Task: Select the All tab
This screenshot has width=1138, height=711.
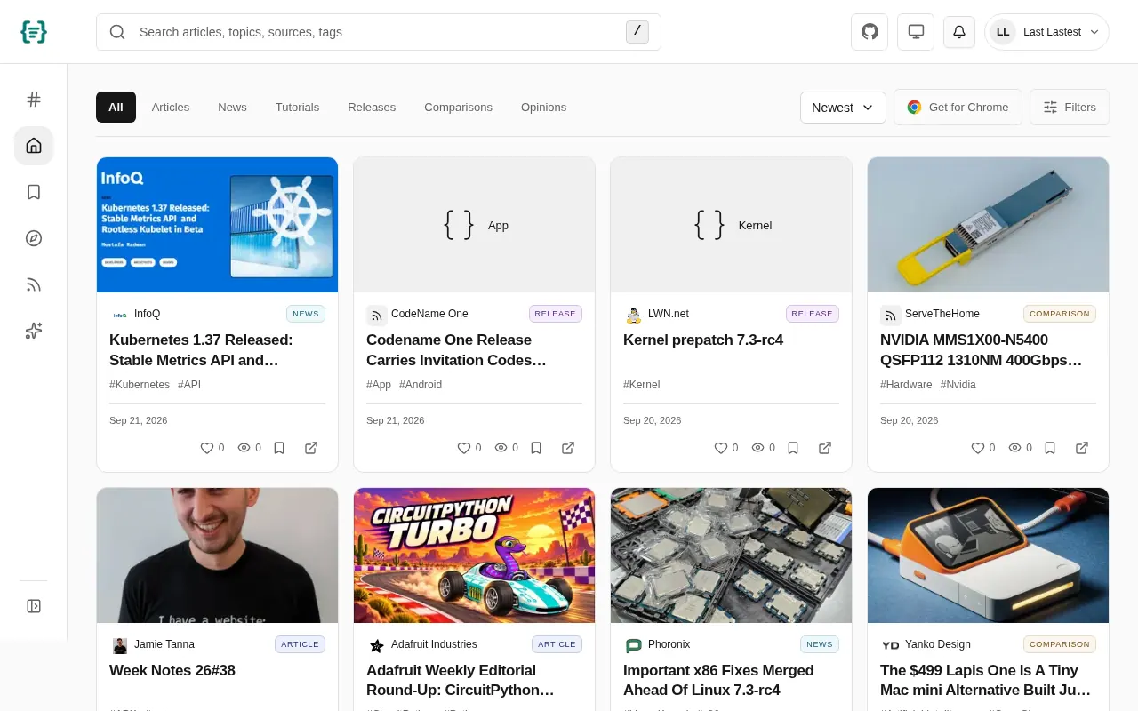Action: tap(116, 108)
